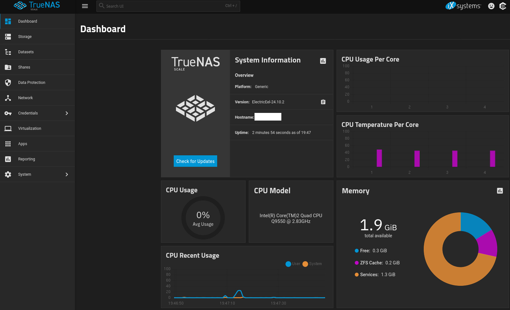Viewport: 510px width, 310px height.
Task: Click the Shares folder icon
Action: (x=8, y=67)
